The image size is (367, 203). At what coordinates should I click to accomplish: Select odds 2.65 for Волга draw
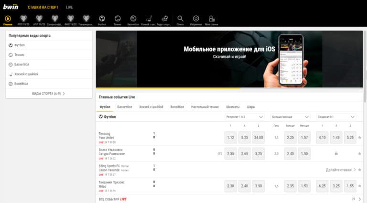tap(245, 154)
